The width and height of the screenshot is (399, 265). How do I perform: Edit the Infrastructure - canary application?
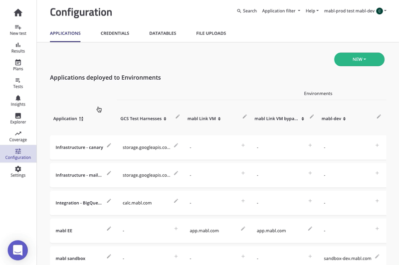pyautogui.click(x=109, y=145)
